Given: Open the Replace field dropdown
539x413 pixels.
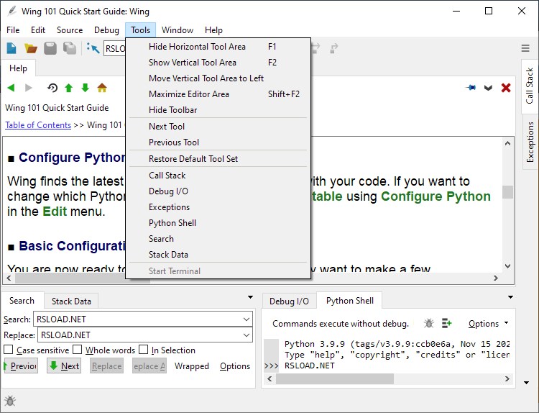Looking at the screenshot, I should 247,335.
